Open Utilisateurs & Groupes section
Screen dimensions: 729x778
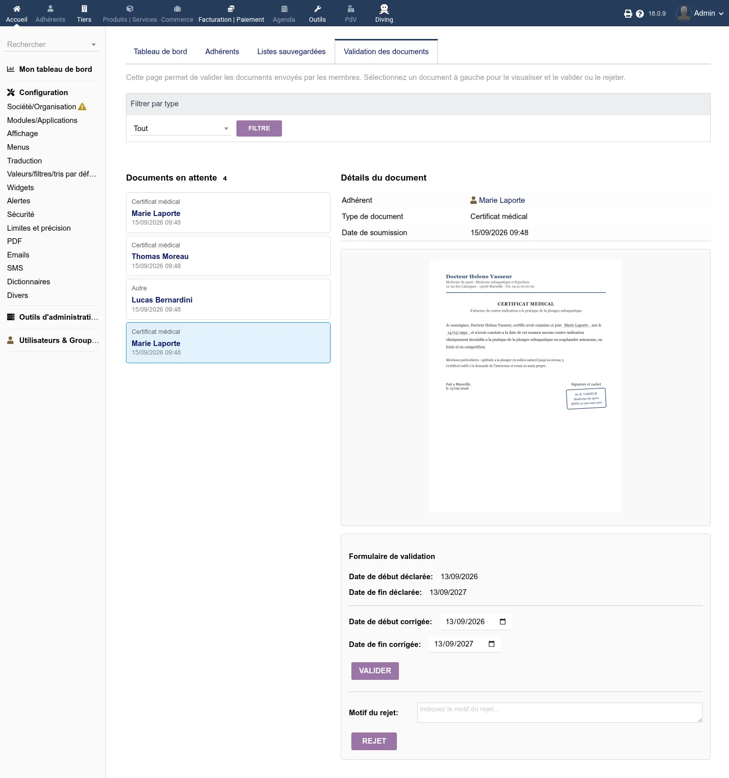point(59,340)
